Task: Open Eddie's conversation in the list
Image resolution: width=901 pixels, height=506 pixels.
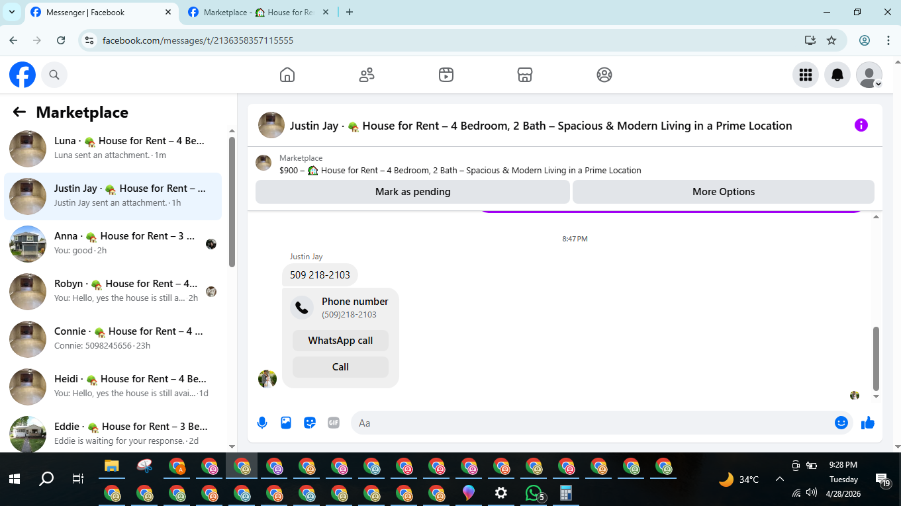Action: 113,433
